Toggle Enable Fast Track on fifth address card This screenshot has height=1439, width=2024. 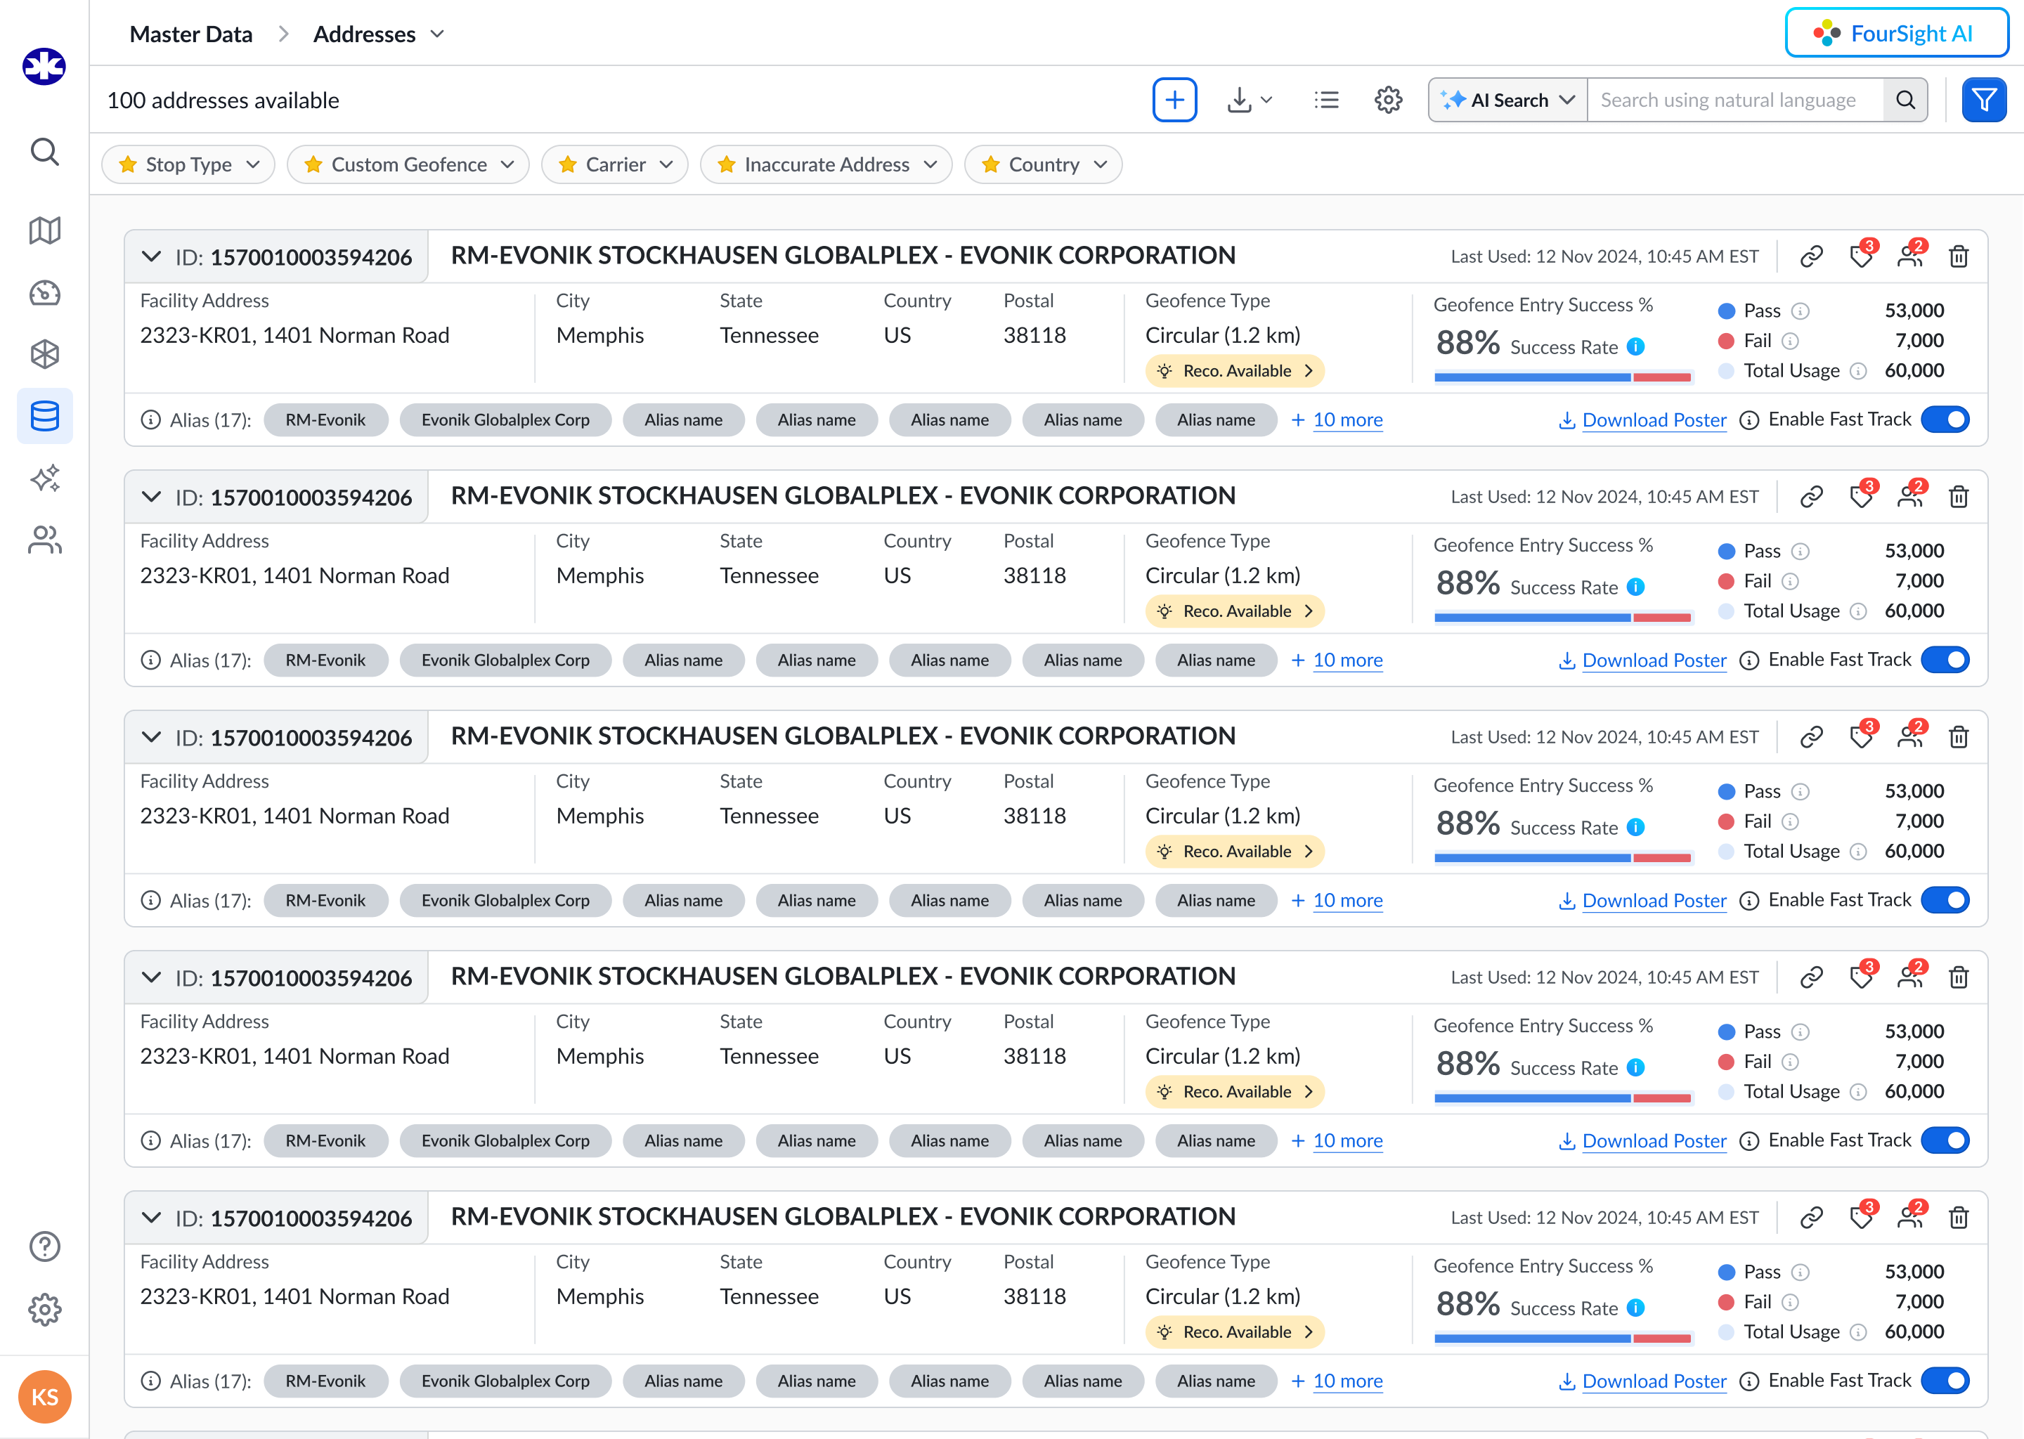[1945, 1380]
